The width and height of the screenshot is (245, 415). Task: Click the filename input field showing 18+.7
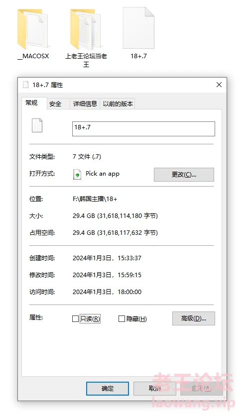click(x=143, y=129)
